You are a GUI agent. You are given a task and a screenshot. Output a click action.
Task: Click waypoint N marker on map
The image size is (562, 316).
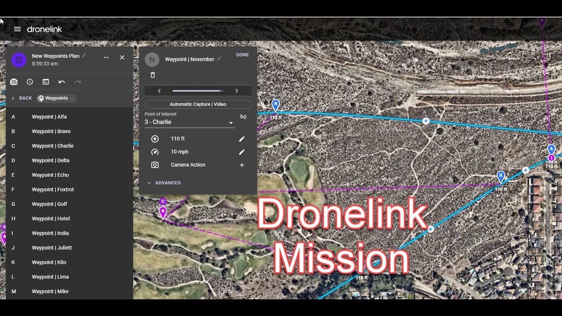click(x=276, y=105)
